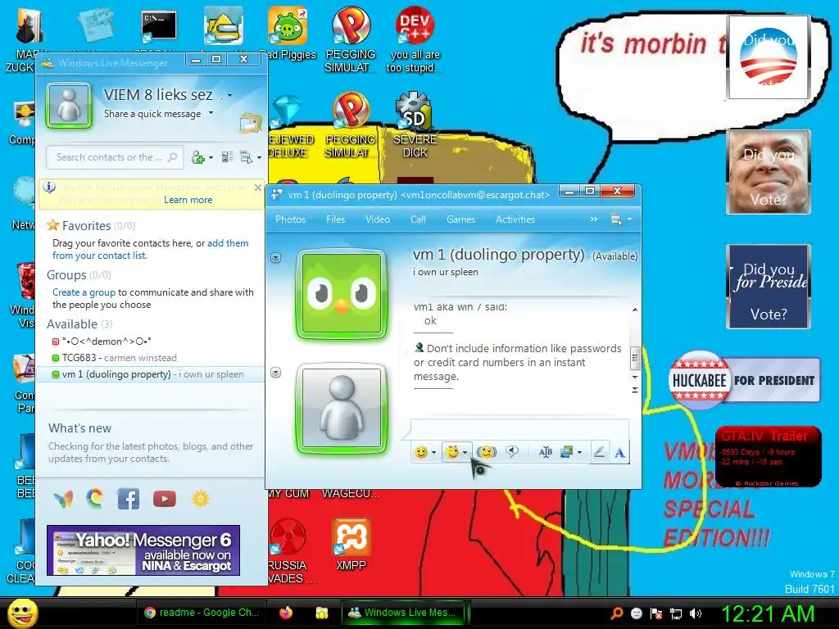Start a Video call from chat menu
This screenshot has height=629, width=839.
[378, 219]
